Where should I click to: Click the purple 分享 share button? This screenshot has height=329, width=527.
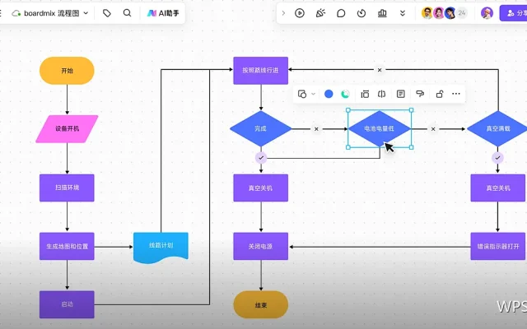pyautogui.click(x=513, y=13)
